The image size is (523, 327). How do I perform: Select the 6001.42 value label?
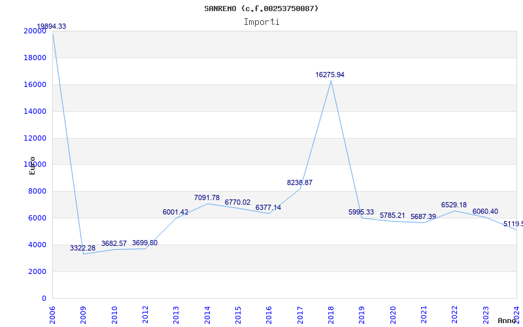pos(175,212)
